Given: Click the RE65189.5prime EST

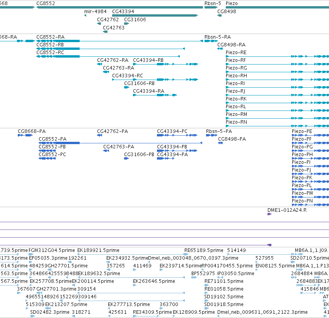Looking at the screenshot, I should (204, 250).
